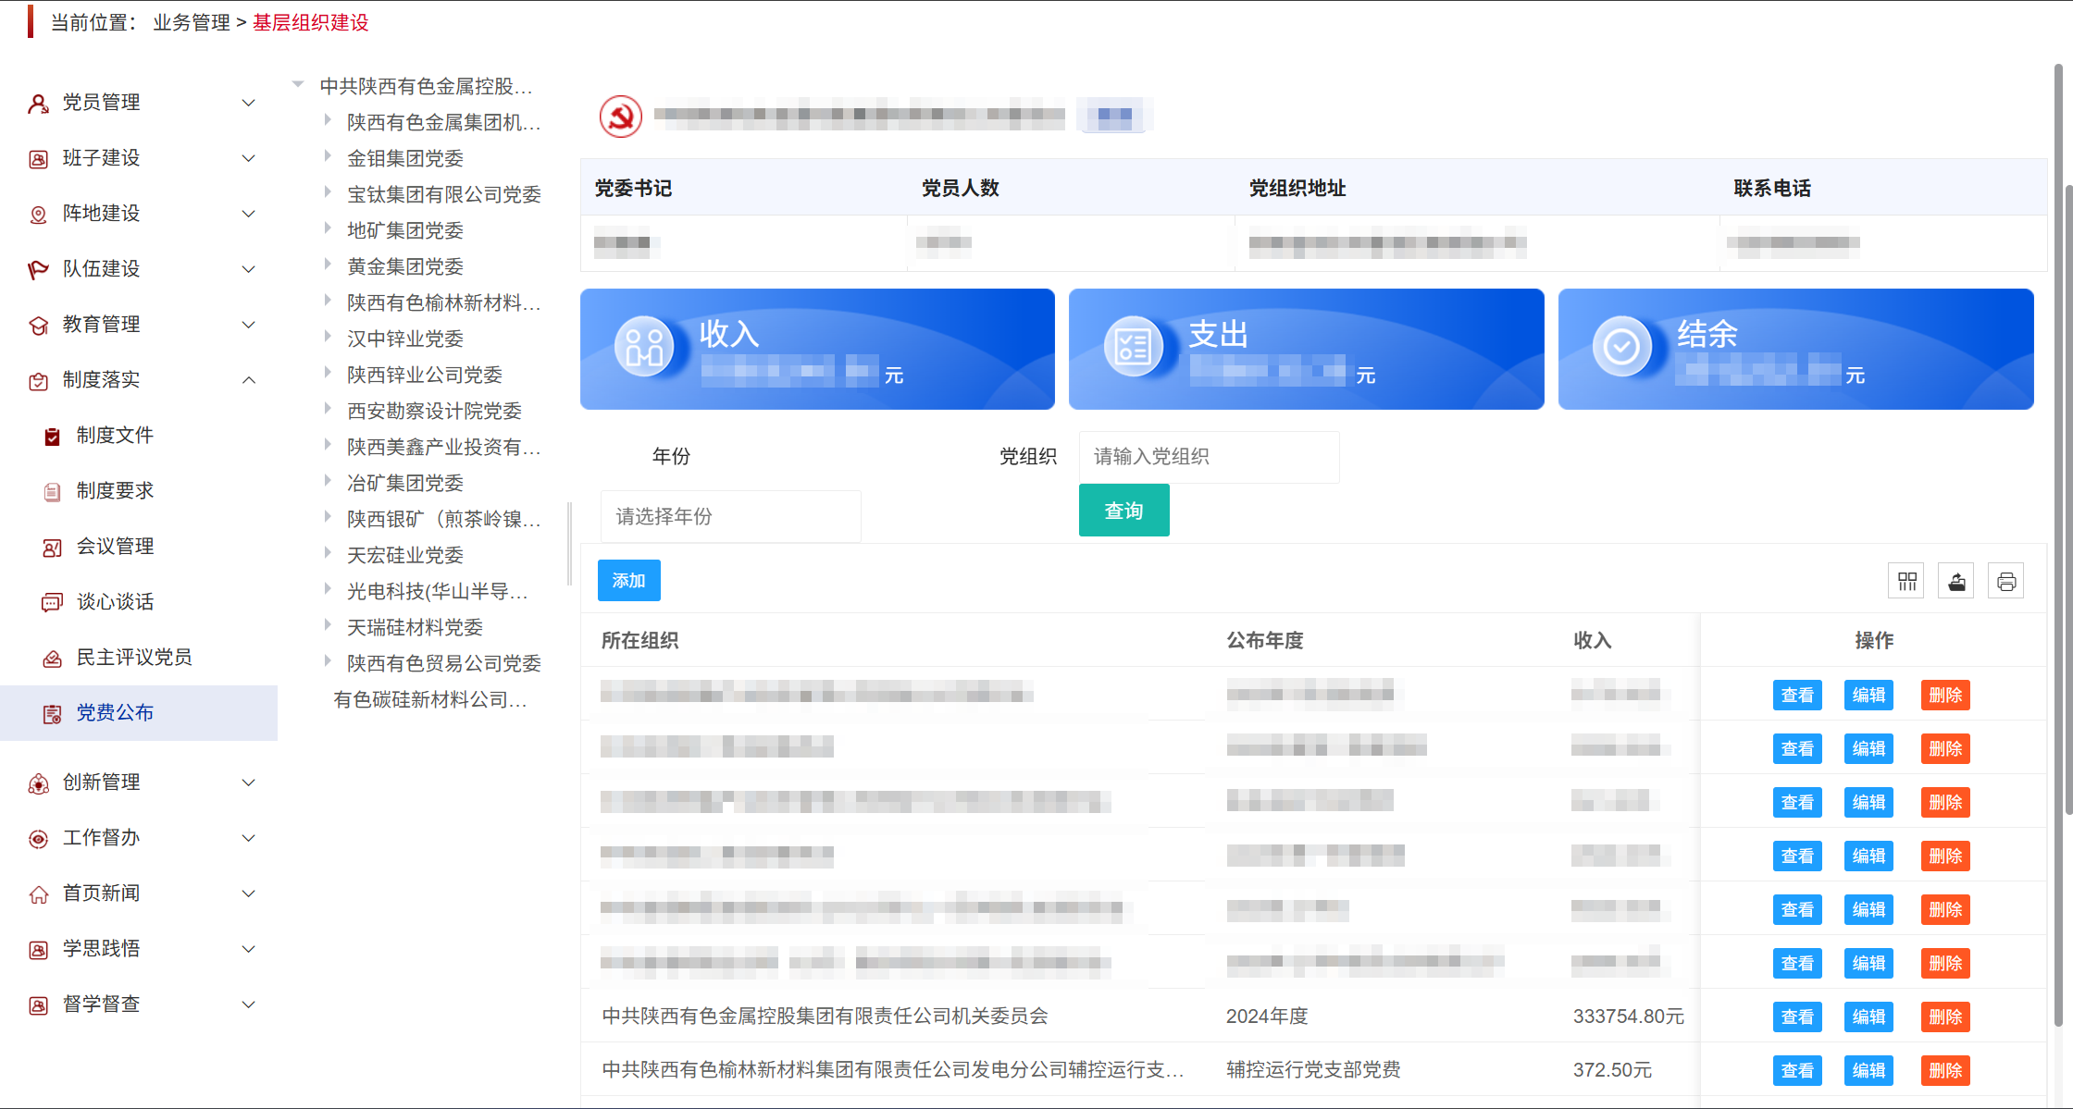Click the clipboard icon beside 制度文件

[52, 435]
